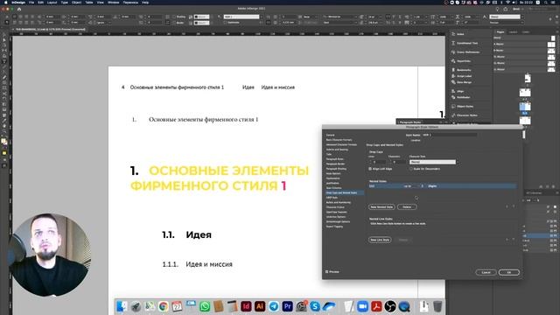560x315 pixels.
Task: Open Telegram from the dock
Action: click(x=274, y=306)
